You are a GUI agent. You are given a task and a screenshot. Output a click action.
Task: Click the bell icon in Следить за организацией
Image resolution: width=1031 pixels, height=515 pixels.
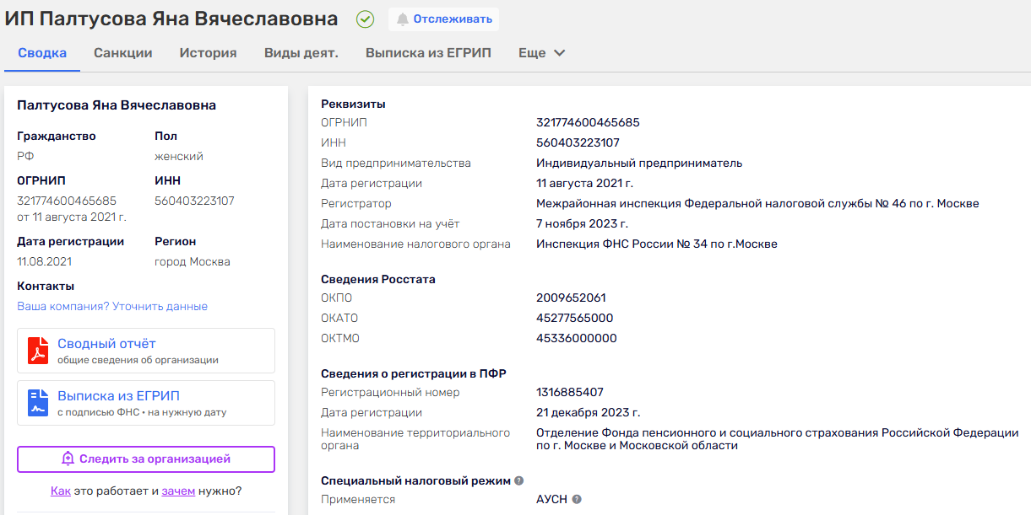pos(68,459)
